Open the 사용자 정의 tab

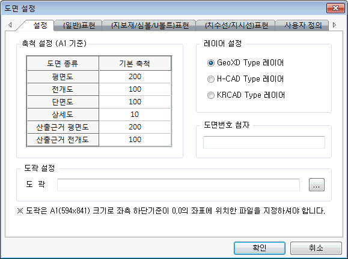(303, 25)
